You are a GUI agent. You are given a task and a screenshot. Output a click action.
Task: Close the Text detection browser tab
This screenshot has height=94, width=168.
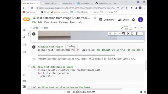(38, 3)
